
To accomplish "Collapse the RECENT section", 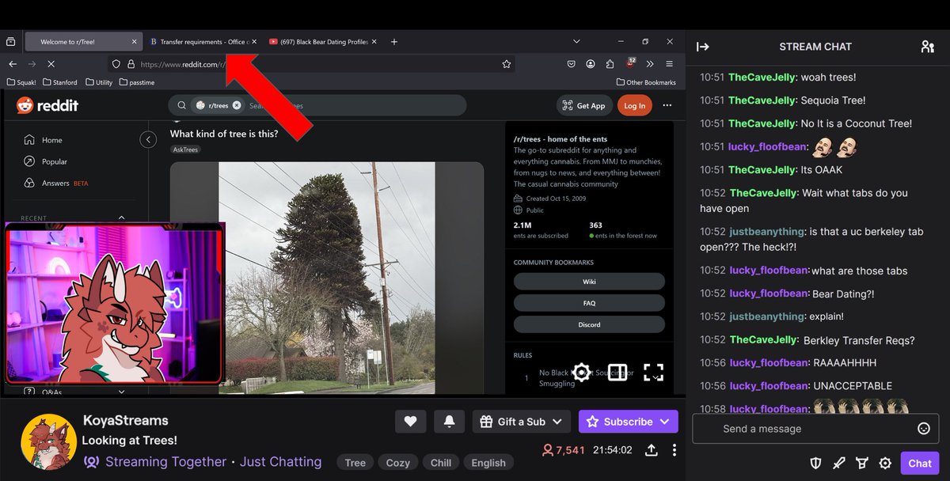I will pos(121,218).
